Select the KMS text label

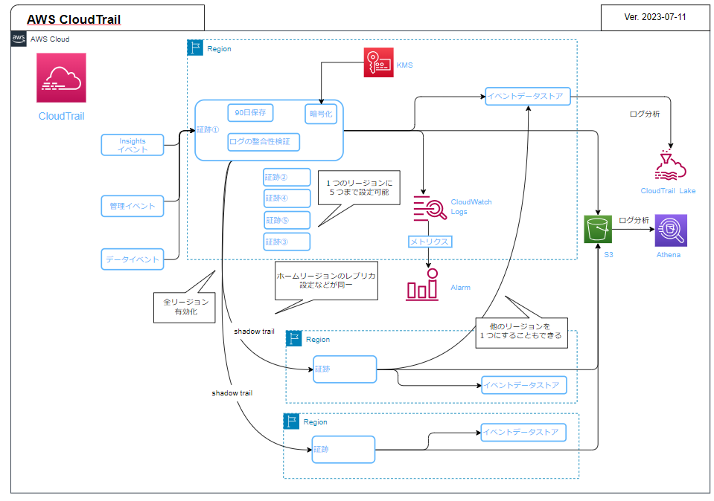pyautogui.click(x=404, y=65)
